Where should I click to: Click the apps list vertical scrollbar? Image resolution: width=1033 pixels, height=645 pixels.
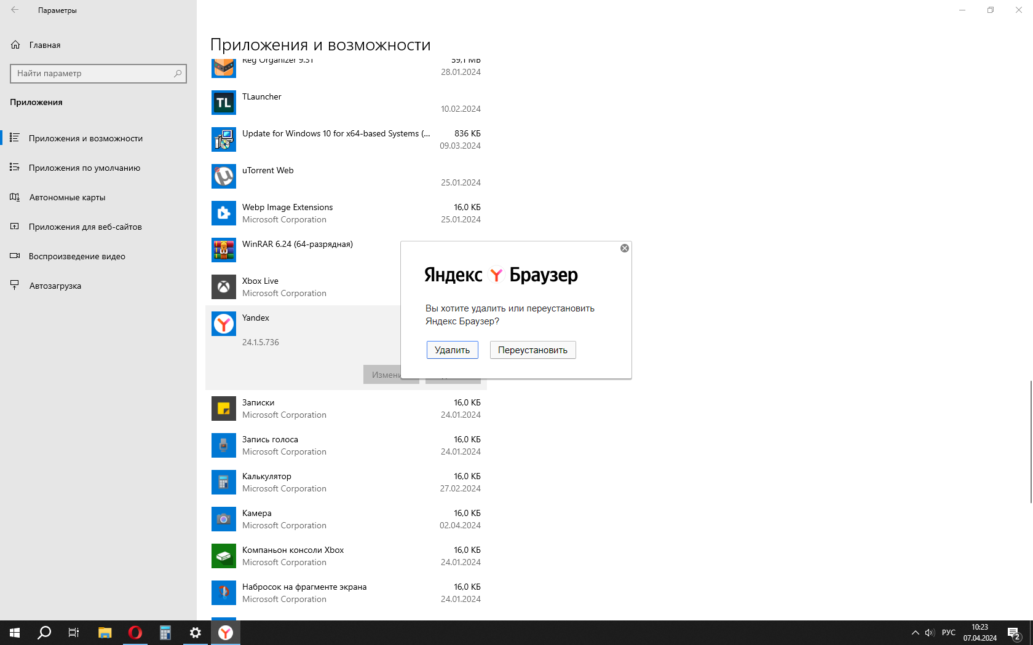coord(1031,442)
